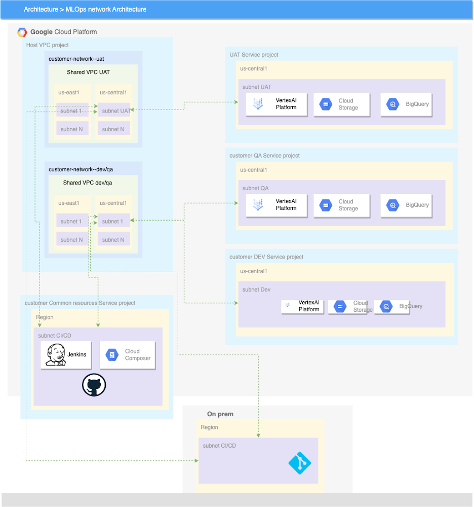Image resolution: width=474 pixels, height=507 pixels.
Task: Select Cloud Storage text in subnet QA
Action: pos(348,205)
